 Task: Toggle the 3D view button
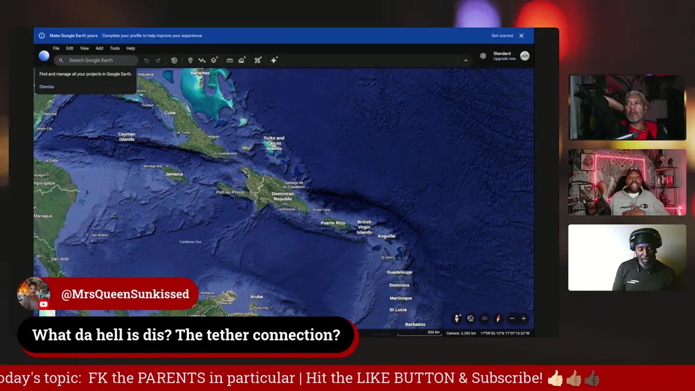point(484,319)
